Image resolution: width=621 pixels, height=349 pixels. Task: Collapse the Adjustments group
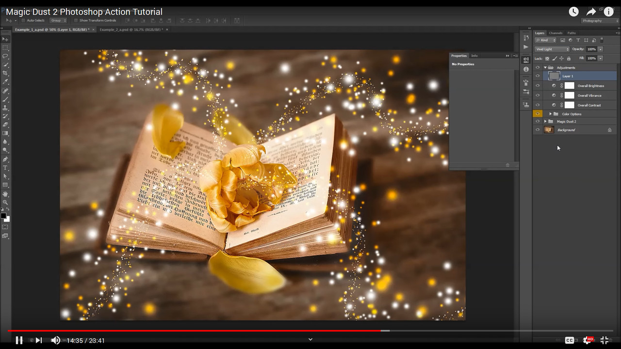coord(545,67)
